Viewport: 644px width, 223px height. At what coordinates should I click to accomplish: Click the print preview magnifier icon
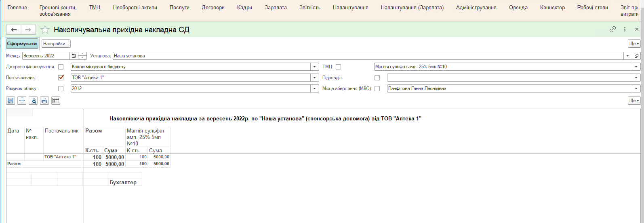(33, 101)
